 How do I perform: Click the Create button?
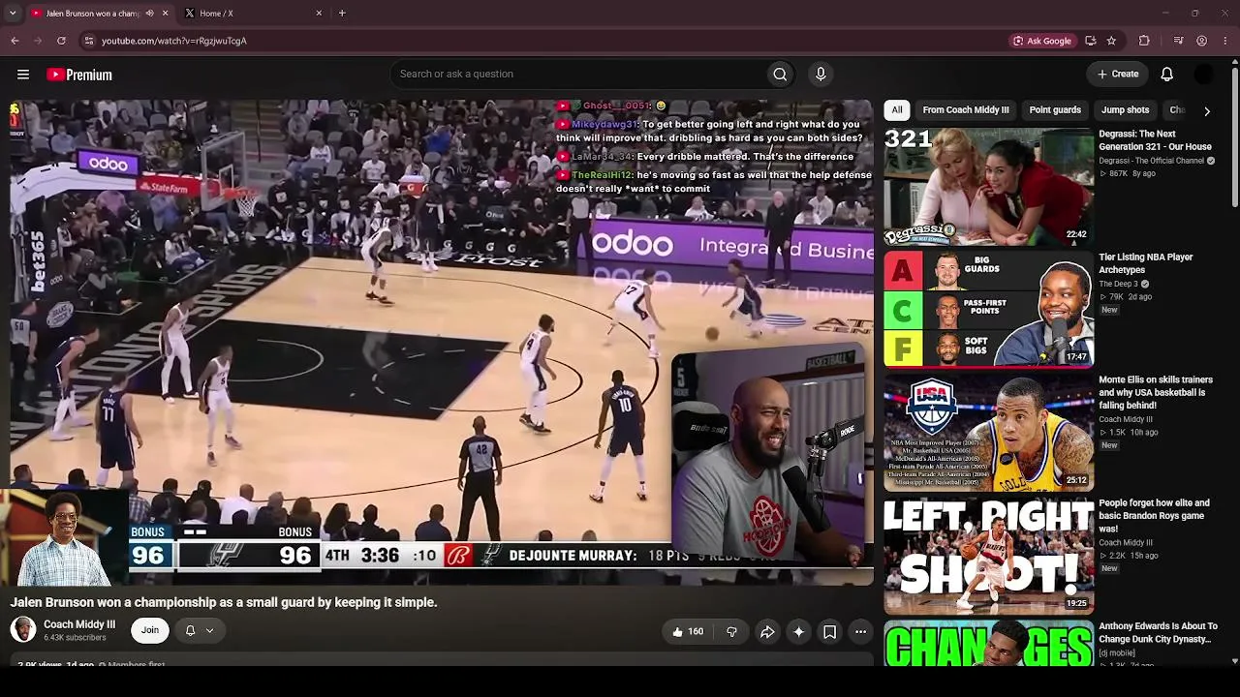coord(1117,74)
